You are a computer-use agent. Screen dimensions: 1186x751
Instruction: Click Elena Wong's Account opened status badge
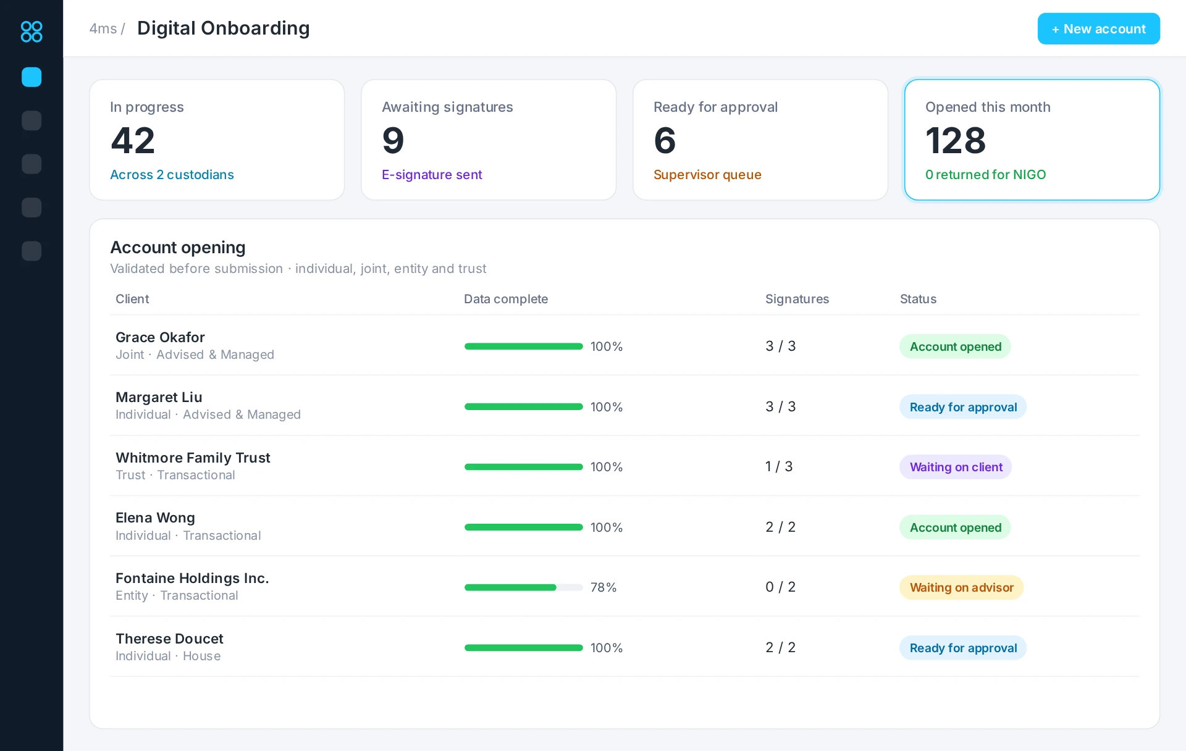coord(955,527)
